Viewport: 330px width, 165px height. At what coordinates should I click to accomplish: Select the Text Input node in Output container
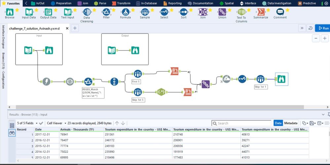point(112,50)
